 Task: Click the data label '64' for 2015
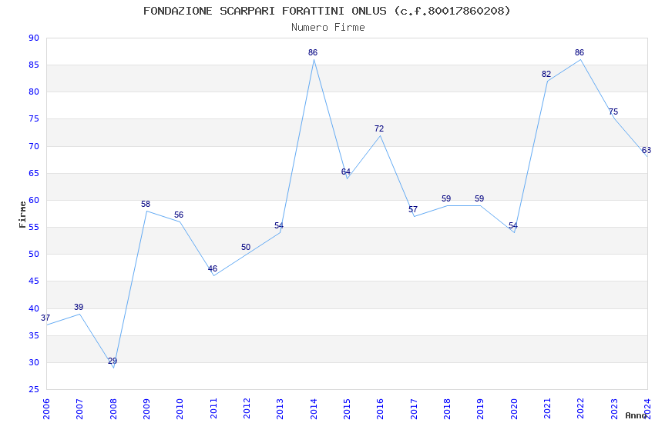[346, 172]
